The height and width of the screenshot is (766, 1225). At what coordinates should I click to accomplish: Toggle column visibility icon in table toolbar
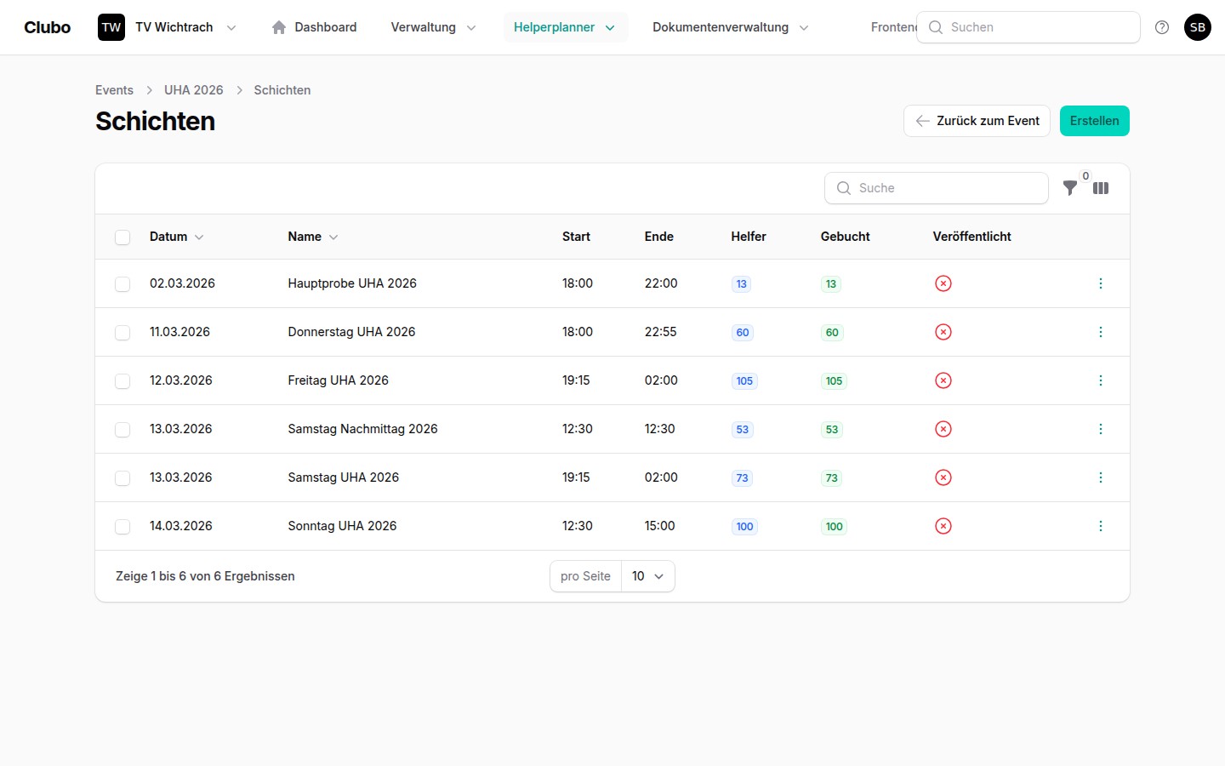(1101, 188)
